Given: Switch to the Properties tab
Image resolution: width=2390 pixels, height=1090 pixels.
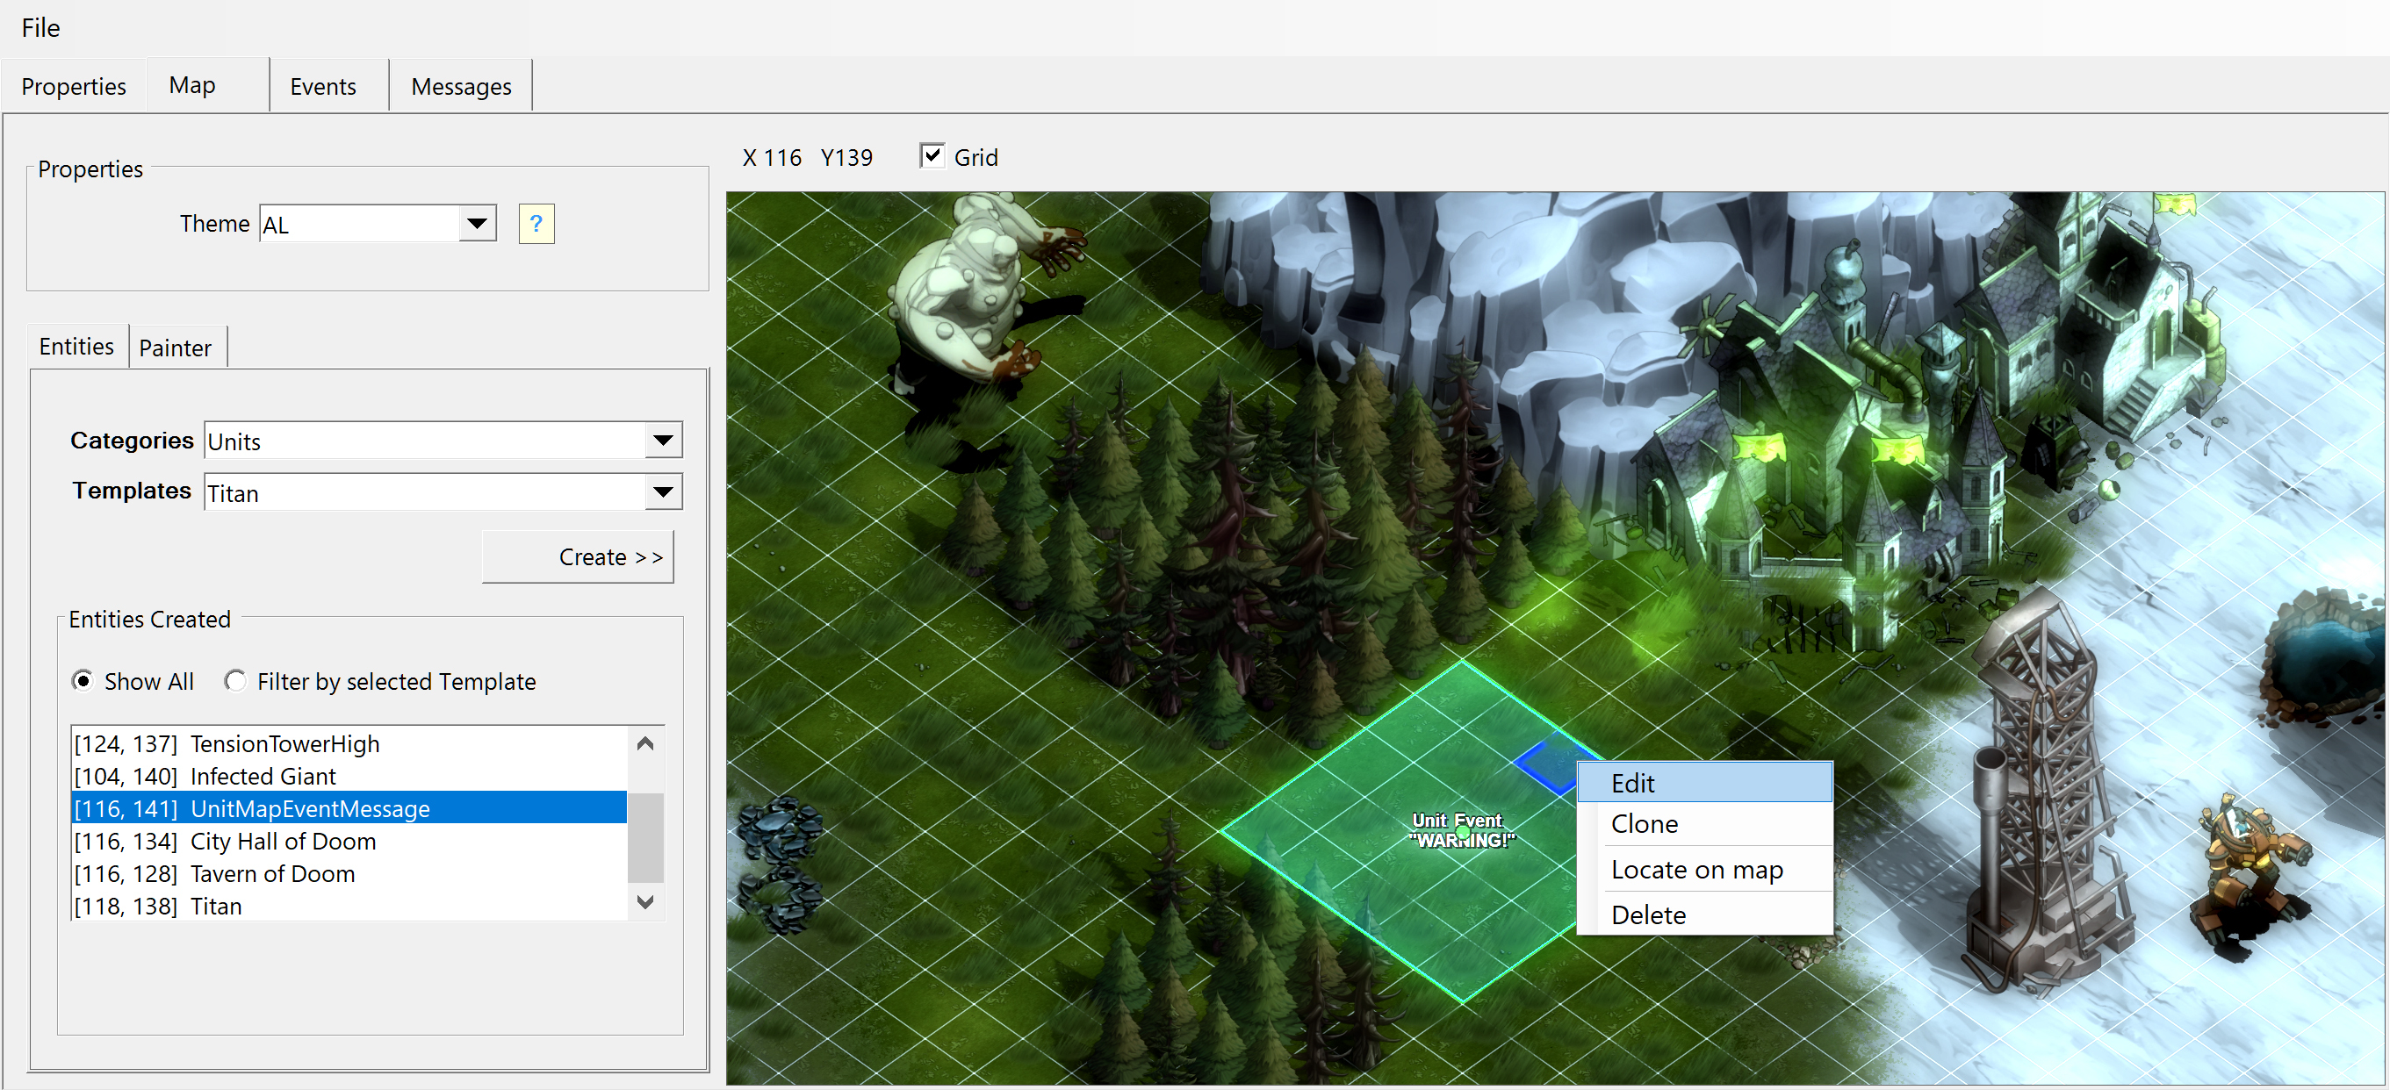Looking at the screenshot, I should (x=73, y=86).
